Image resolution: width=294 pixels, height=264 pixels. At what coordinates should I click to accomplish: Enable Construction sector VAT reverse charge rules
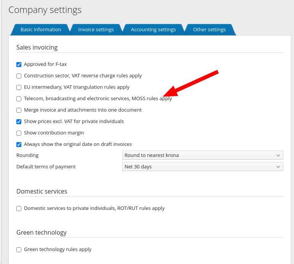tap(19, 76)
